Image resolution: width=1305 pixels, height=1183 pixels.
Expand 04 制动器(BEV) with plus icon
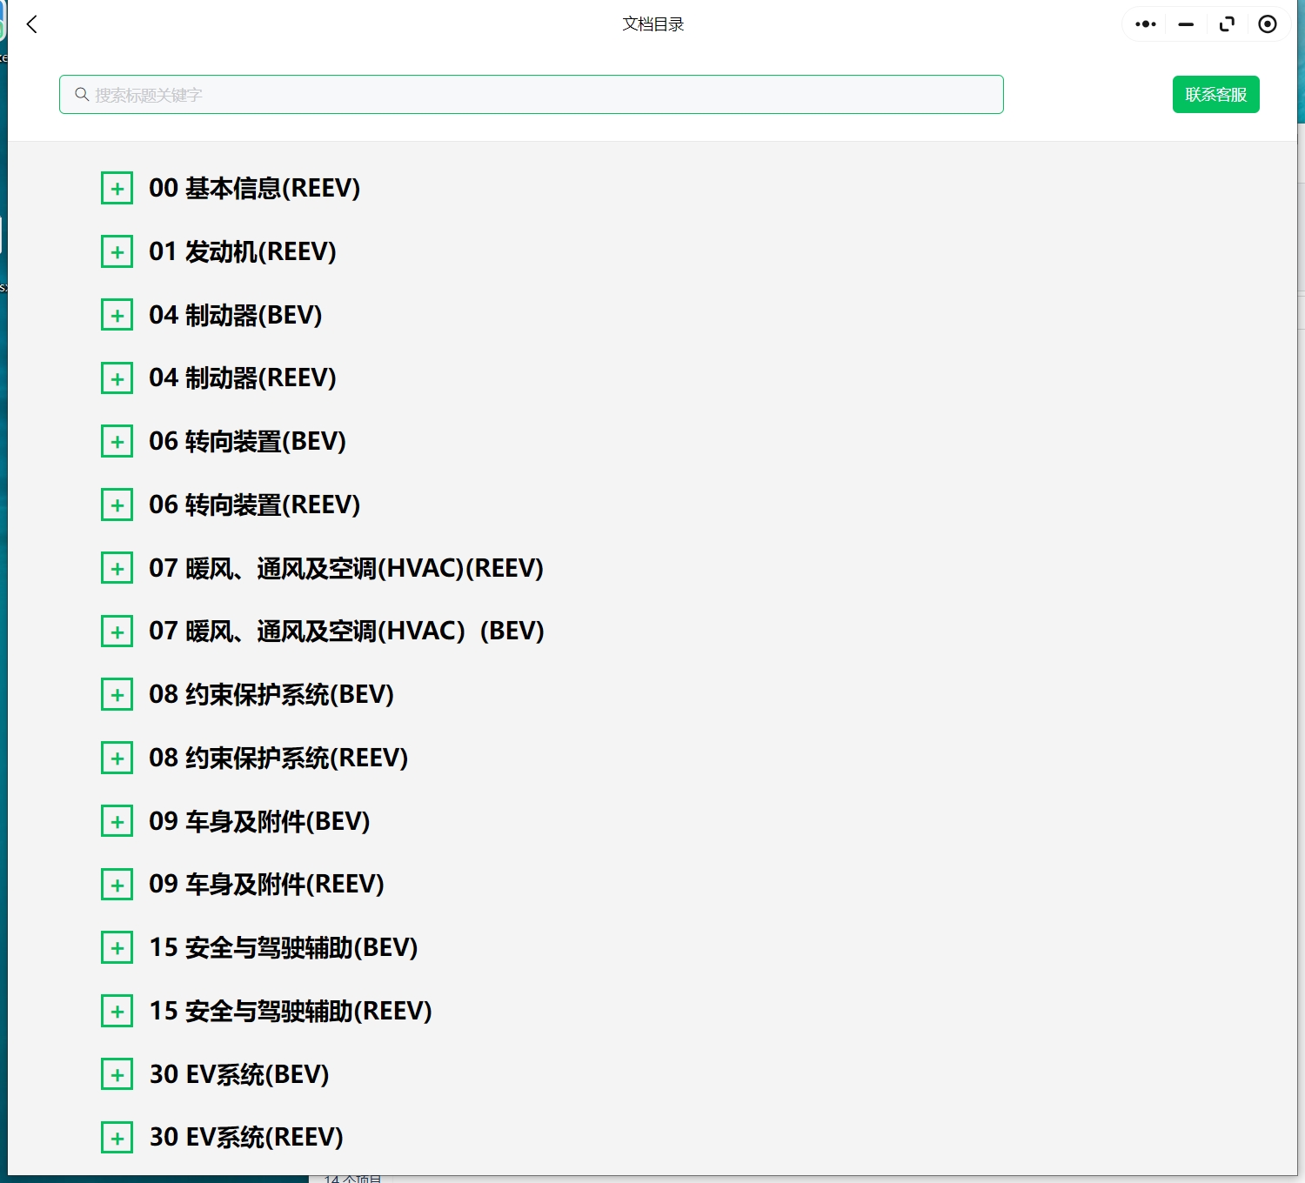coord(117,315)
